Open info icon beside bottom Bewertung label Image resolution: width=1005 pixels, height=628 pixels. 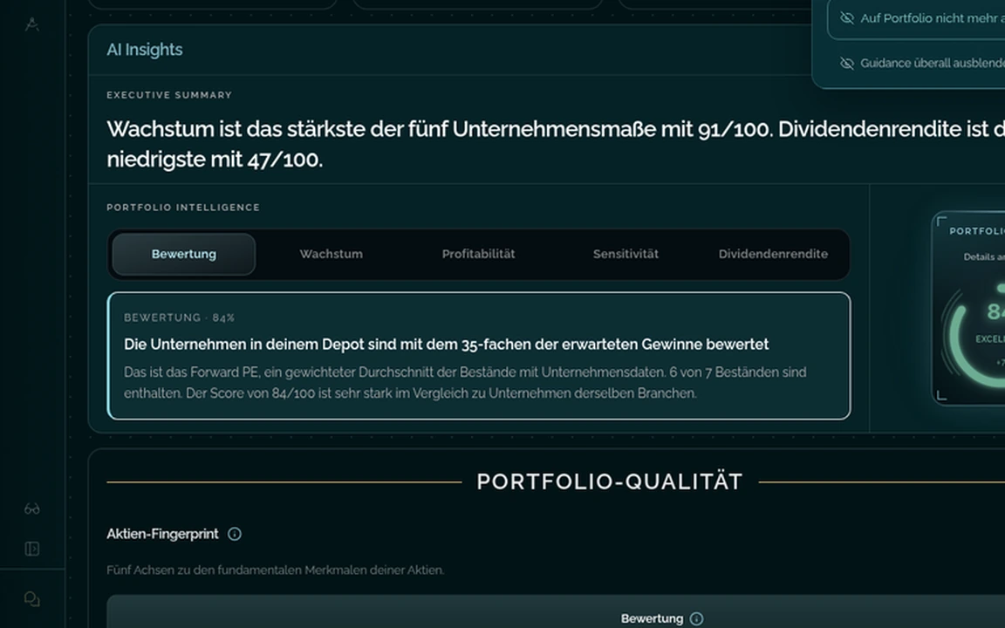pos(697,618)
